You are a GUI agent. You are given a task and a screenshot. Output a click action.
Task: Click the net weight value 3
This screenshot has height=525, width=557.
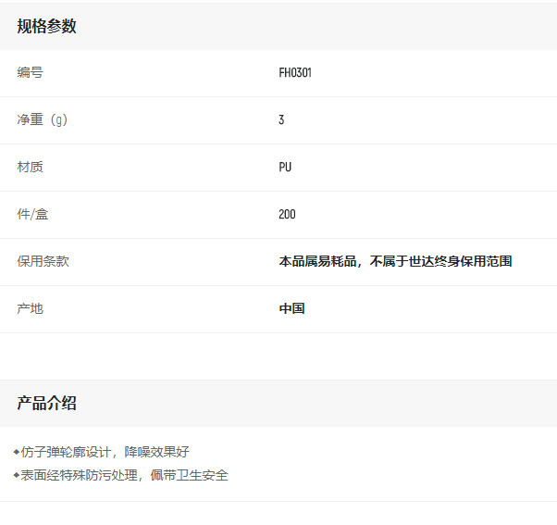(x=281, y=119)
